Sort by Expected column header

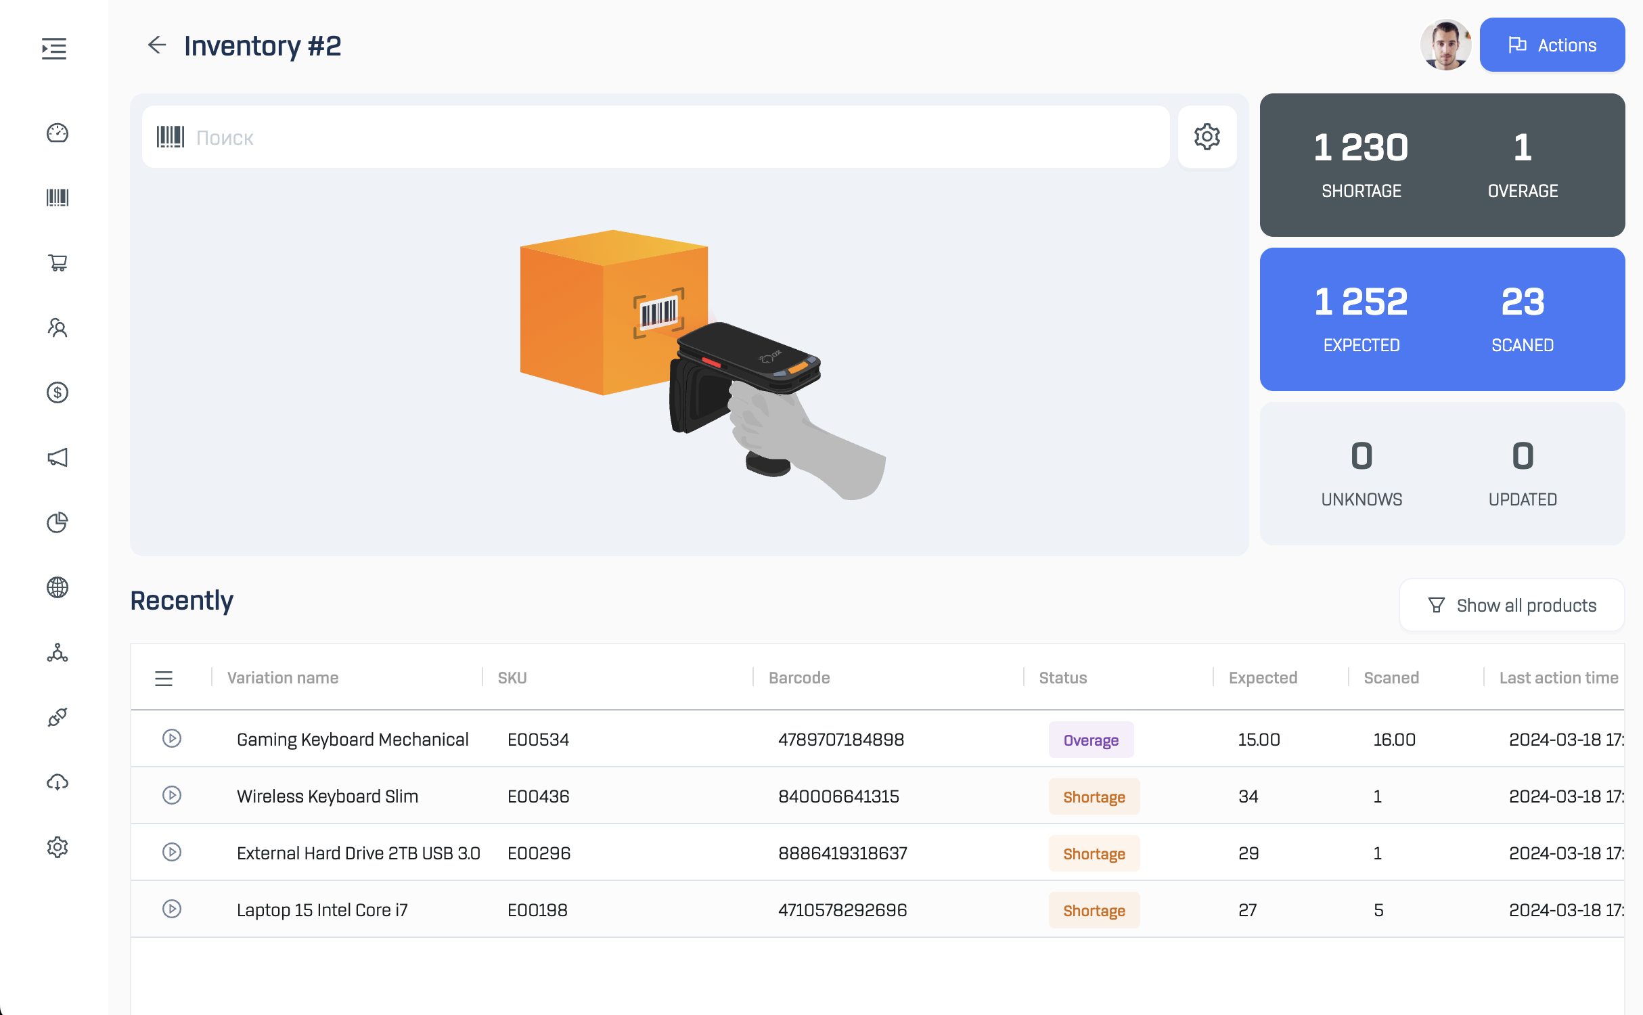click(x=1263, y=678)
